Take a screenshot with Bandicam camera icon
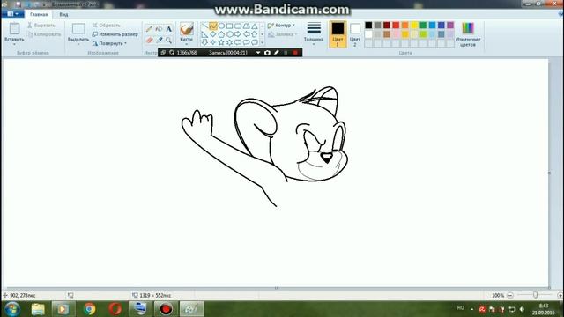The width and height of the screenshot is (564, 317). click(x=267, y=53)
